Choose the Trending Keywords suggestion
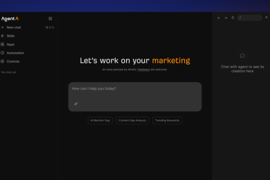This screenshot has height=180, width=270. (x=167, y=121)
